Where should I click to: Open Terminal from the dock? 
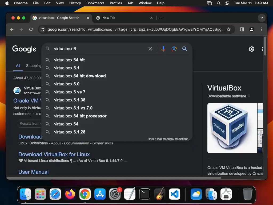[145, 194]
